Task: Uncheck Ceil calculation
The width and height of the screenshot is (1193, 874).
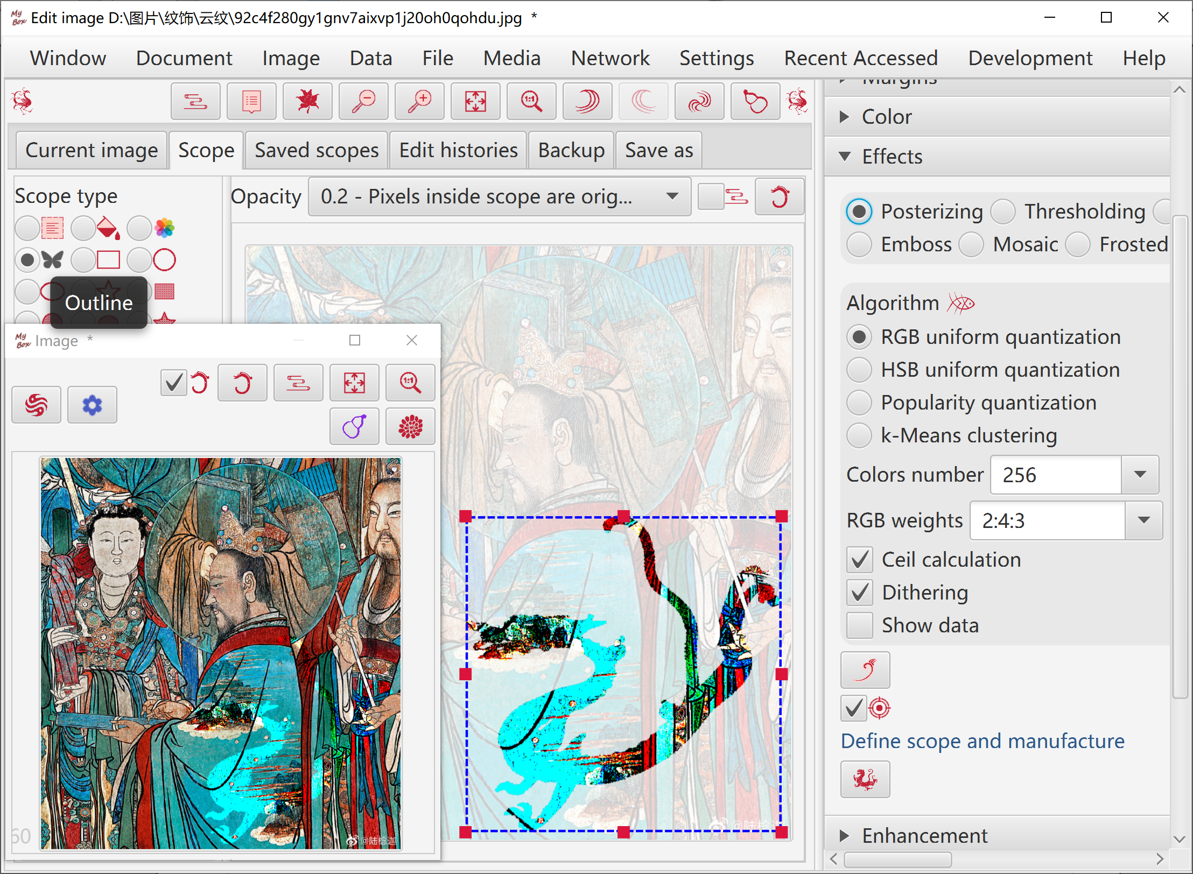Action: [860, 560]
